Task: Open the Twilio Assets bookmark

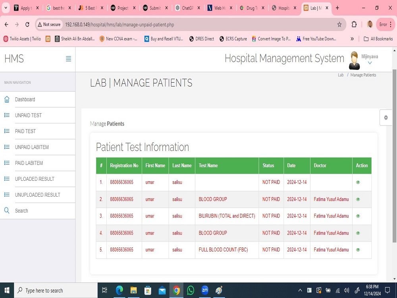Action: coord(22,39)
